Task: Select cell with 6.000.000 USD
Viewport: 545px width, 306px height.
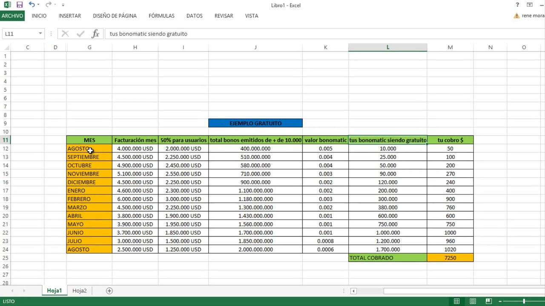Action: pos(135,199)
